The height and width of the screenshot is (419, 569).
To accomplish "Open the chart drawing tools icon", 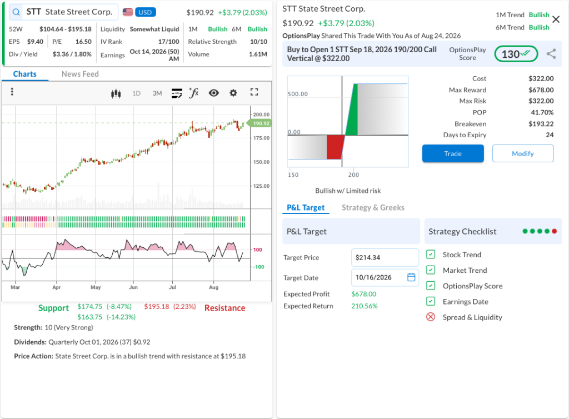I will (x=177, y=93).
